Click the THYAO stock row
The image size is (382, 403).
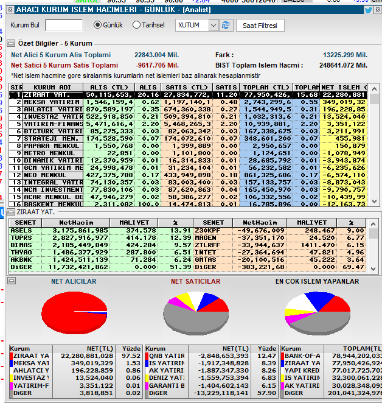click(x=101, y=253)
